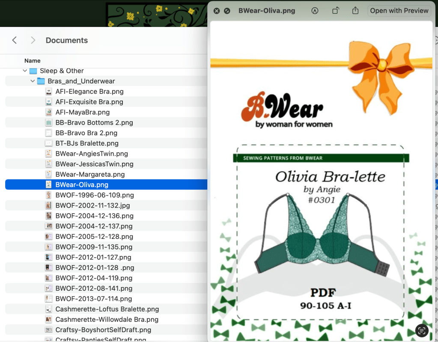Select the AFI-Elegance Bra.png file

[83, 92]
